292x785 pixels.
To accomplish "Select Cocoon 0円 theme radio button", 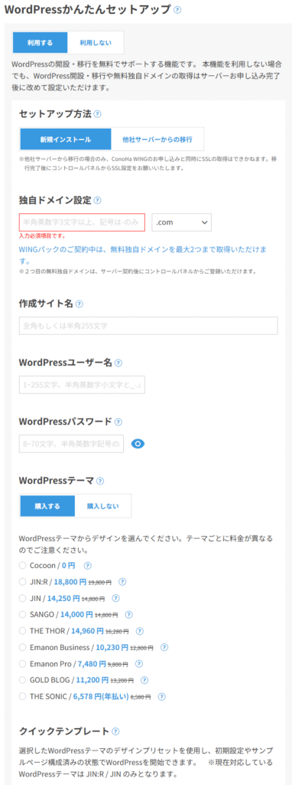I will (x=22, y=566).
